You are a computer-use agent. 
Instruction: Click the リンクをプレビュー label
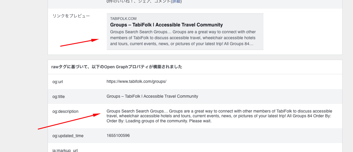(71, 16)
